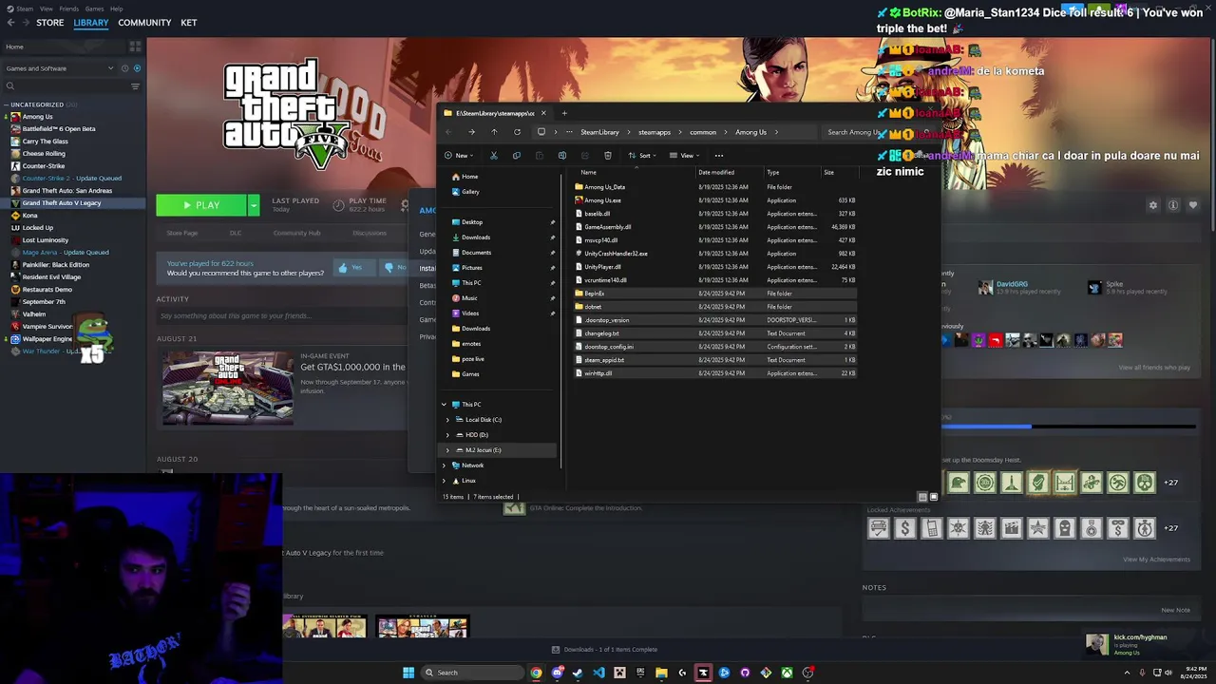The image size is (1216, 684).
Task: Click File Explorer up-one-level arrow
Action: pyautogui.click(x=494, y=132)
